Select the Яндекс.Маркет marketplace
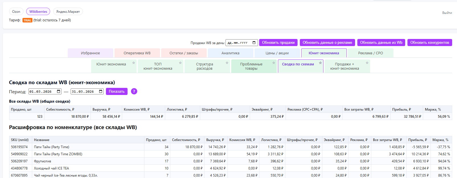457x178 pixels. 68,12
